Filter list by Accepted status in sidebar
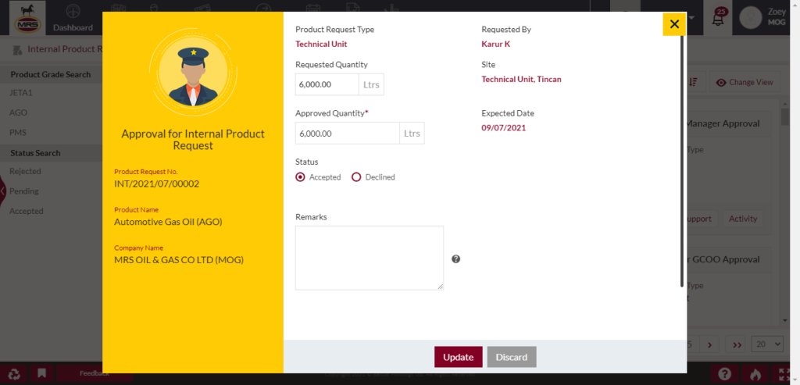Image resolution: width=800 pixels, height=385 pixels. click(26, 211)
